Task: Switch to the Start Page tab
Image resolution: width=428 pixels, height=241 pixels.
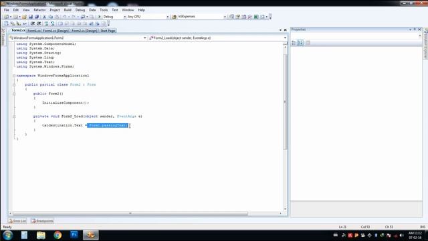Action: 108,31
